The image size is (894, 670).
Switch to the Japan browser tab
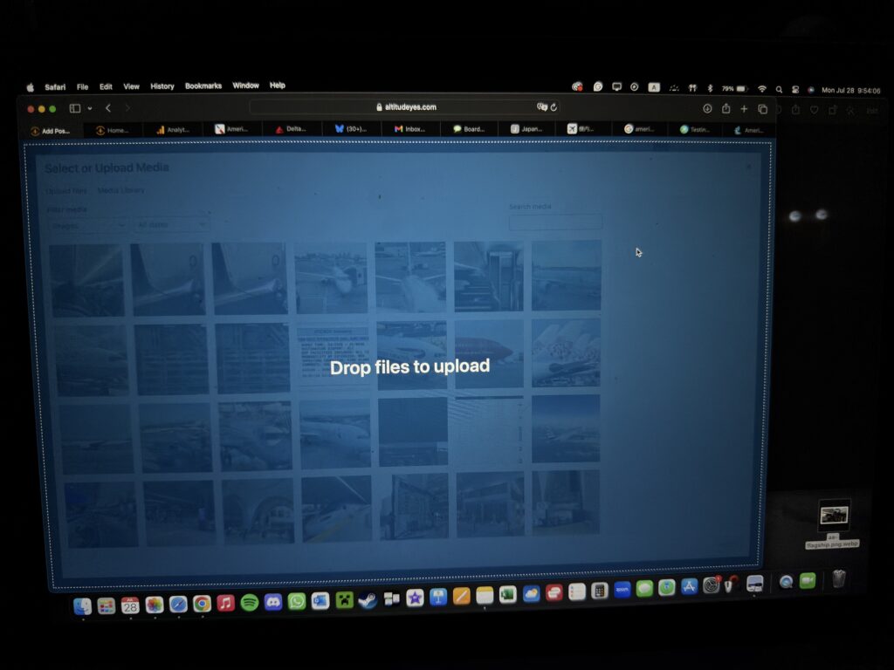526,129
